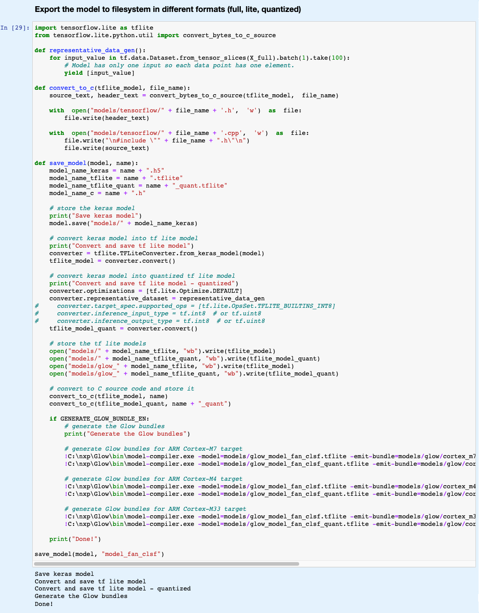Click the save_model function definition line
The width and height of the screenshot is (479, 613).
(x=86, y=163)
